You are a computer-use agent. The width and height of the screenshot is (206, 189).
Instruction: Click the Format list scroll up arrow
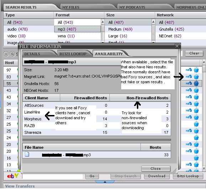[x=103, y=22]
